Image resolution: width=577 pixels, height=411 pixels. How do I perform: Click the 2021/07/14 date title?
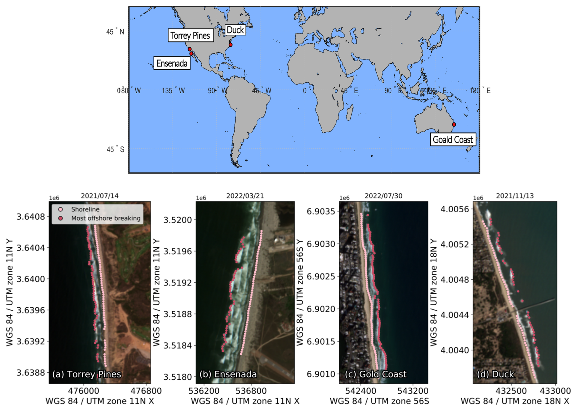click(x=99, y=196)
